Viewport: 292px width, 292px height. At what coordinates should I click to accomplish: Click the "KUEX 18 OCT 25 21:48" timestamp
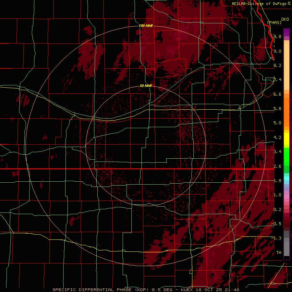[x=210, y=290]
